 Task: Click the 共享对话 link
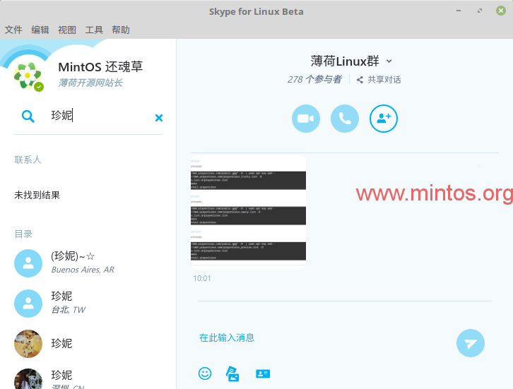(384, 80)
